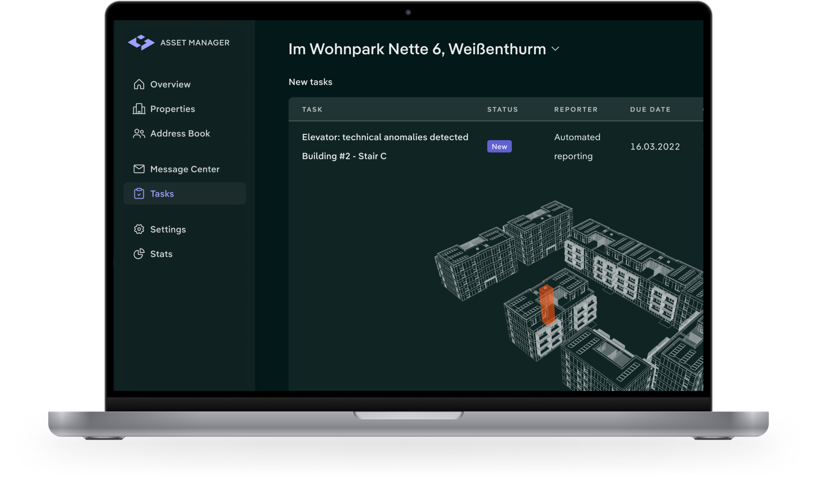Click the Settings gear icon

coord(139,229)
